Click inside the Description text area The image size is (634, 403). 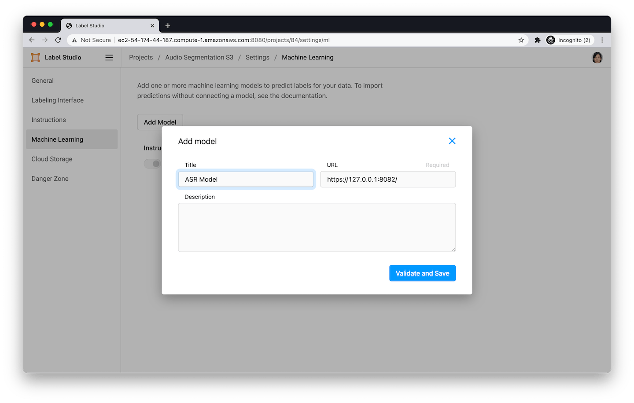click(317, 227)
